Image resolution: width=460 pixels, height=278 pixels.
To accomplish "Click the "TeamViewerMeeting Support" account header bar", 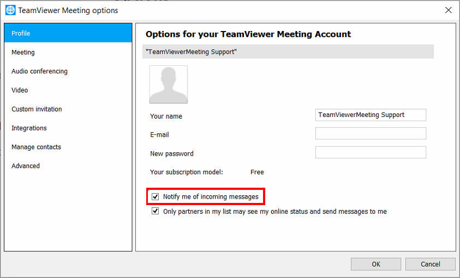I will tap(288, 52).
